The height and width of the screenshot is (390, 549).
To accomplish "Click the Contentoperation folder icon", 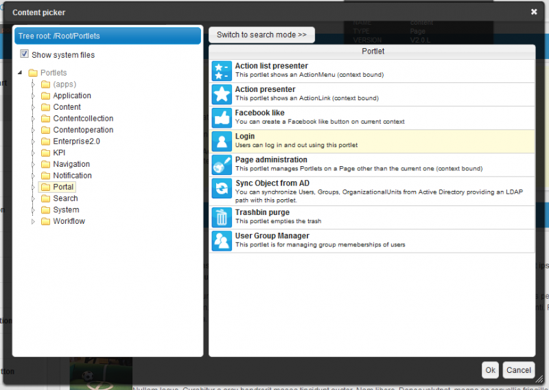I will [45, 130].
